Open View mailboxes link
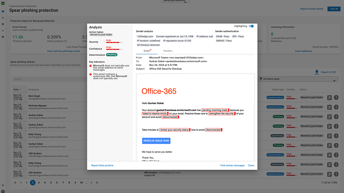344x193 pixels. pyautogui.click(x=303, y=51)
